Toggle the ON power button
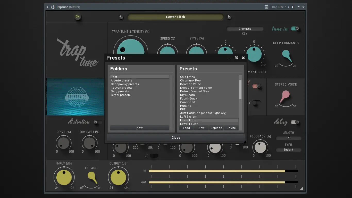352x198 pixels. click(77, 16)
